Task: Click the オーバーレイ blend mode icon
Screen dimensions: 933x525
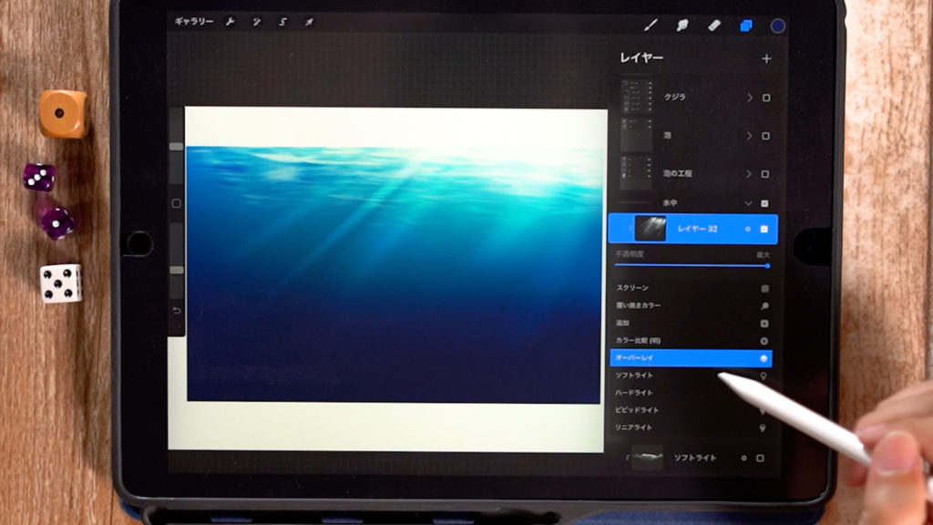Action: coord(764,358)
